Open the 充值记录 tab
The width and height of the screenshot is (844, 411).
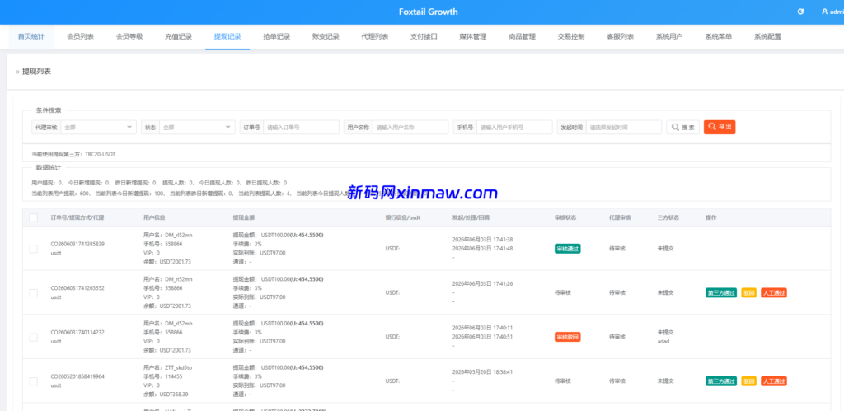click(178, 37)
